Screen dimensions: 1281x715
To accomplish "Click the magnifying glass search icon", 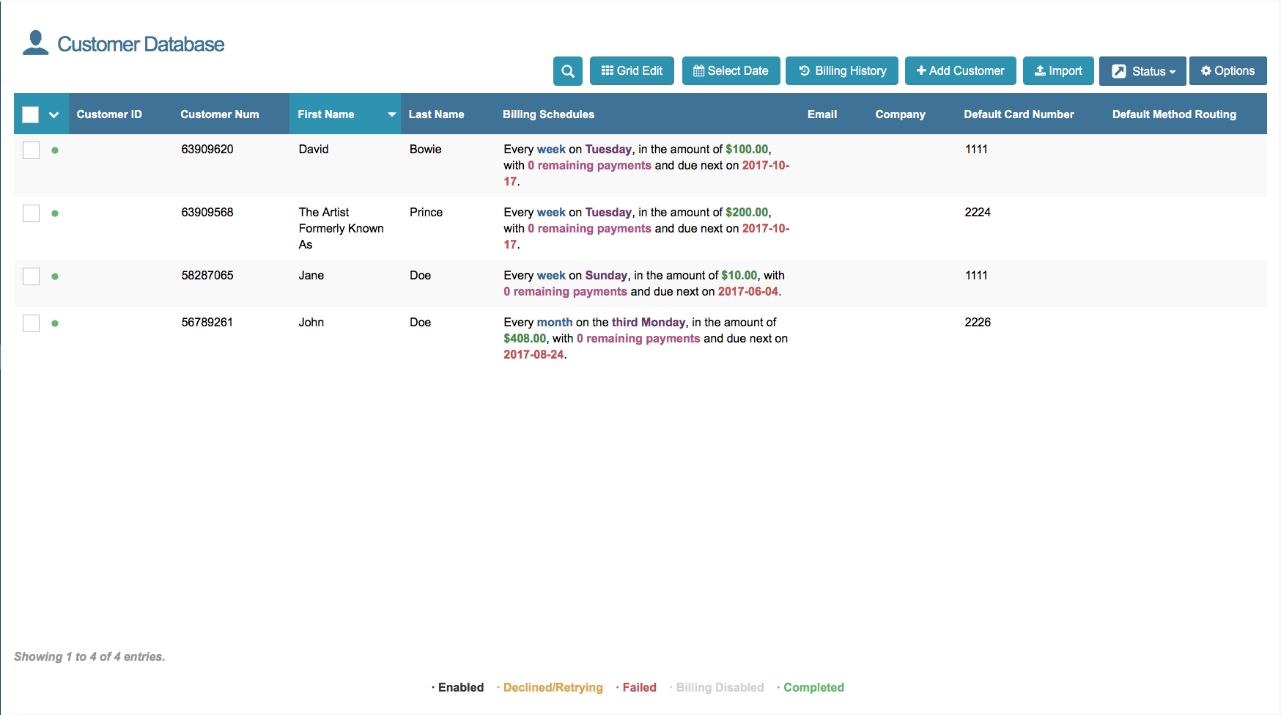I will point(568,71).
